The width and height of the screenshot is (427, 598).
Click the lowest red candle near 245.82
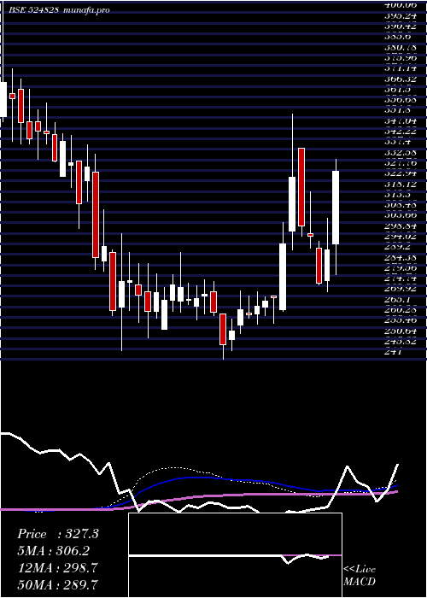click(x=223, y=330)
